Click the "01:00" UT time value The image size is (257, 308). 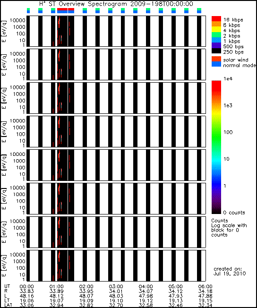pyautogui.click(x=56, y=287)
